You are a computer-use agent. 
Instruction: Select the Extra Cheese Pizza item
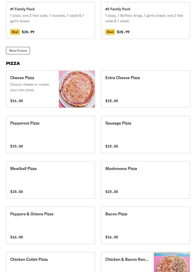(x=145, y=89)
